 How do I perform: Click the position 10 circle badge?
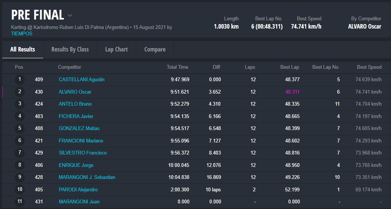(20, 189)
